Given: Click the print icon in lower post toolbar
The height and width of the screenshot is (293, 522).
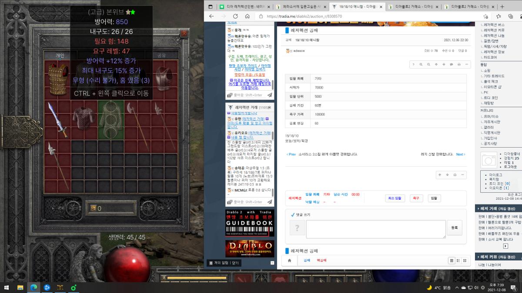Looking at the screenshot, I should 455,174.
